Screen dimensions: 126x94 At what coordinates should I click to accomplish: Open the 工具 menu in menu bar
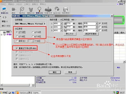[x=27, y=4]
